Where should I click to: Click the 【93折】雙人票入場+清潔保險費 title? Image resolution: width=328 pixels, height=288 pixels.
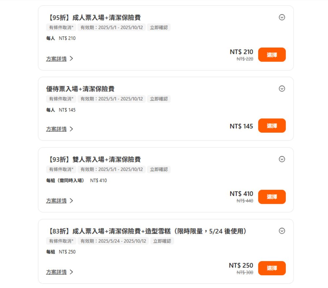93,160
